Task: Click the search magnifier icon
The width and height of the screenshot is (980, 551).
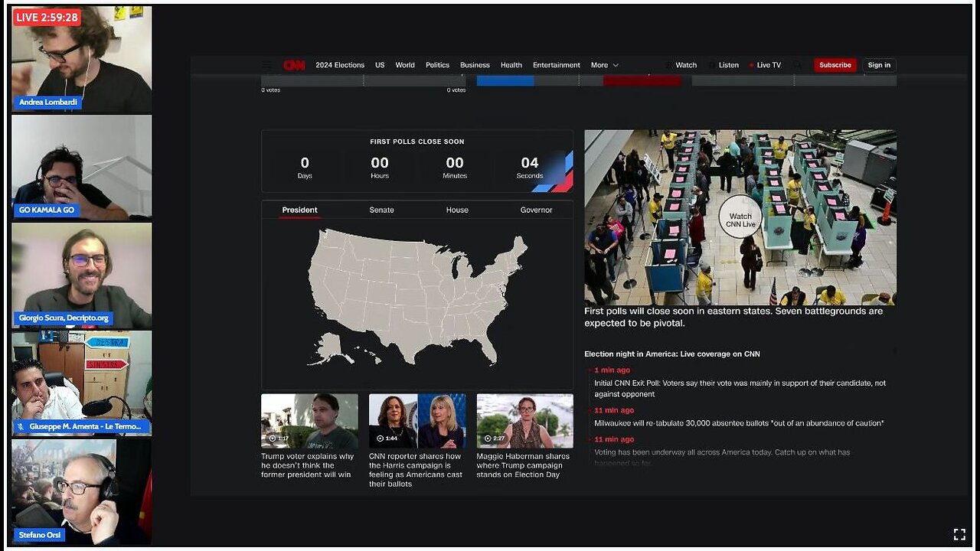Action: tap(798, 65)
